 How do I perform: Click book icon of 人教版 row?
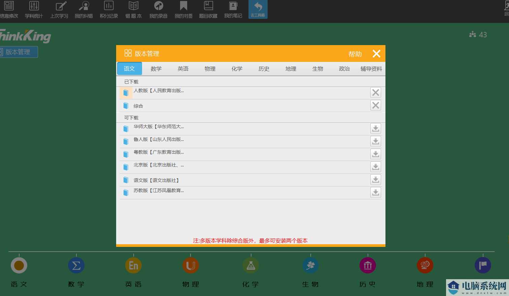point(126,92)
